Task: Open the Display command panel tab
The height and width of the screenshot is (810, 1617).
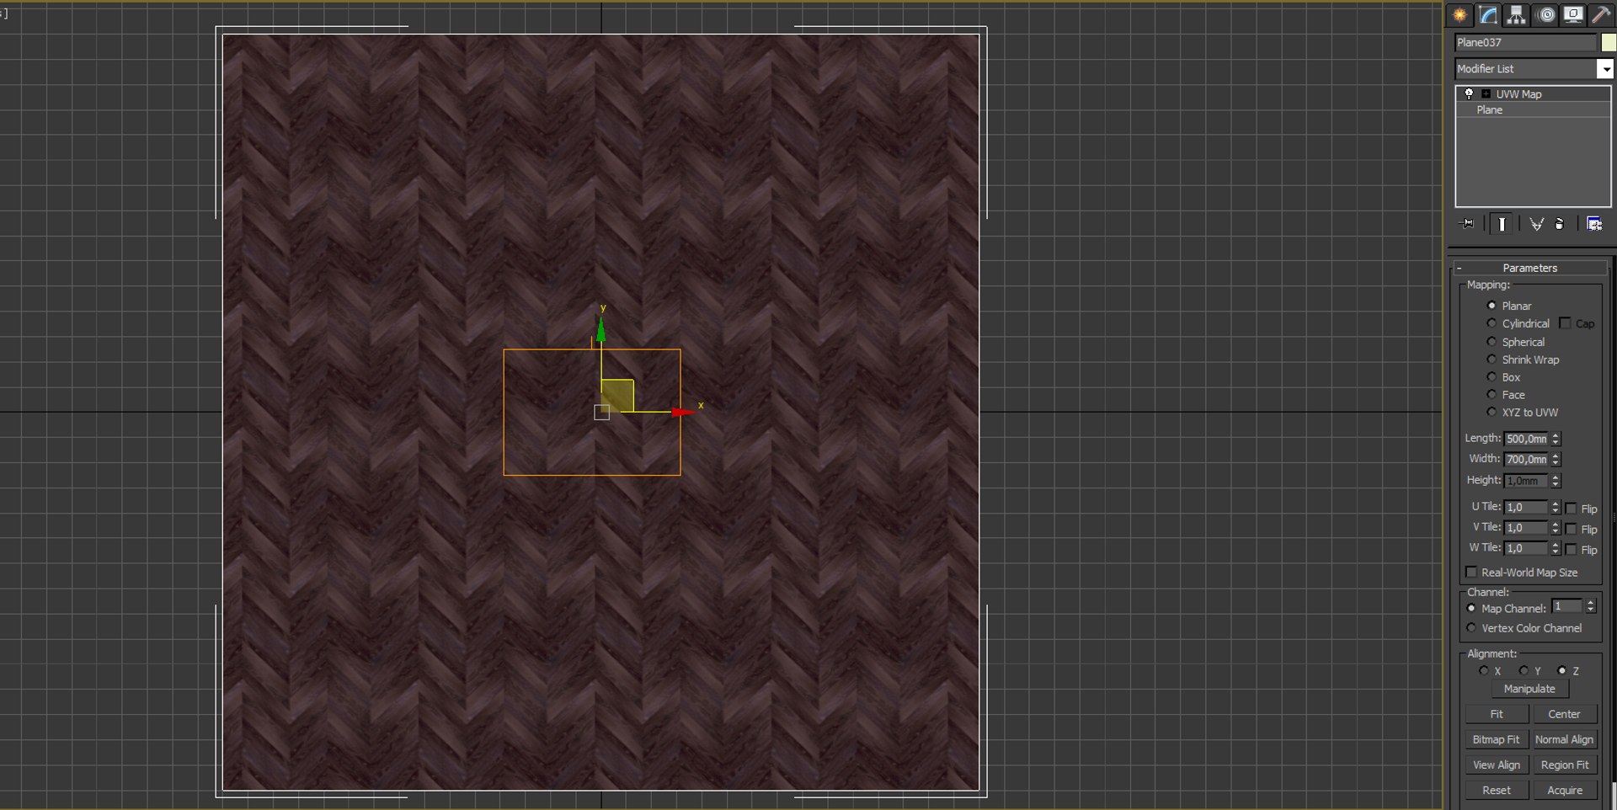Action: [x=1572, y=14]
